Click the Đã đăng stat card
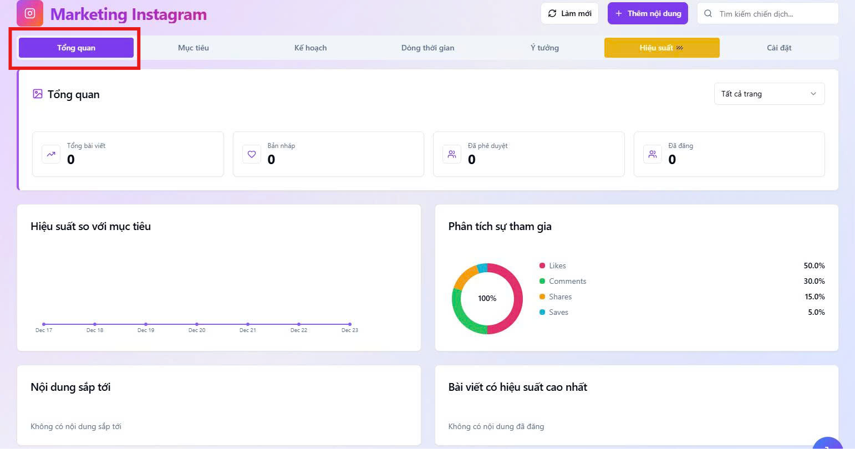855x449 pixels. pyautogui.click(x=729, y=154)
